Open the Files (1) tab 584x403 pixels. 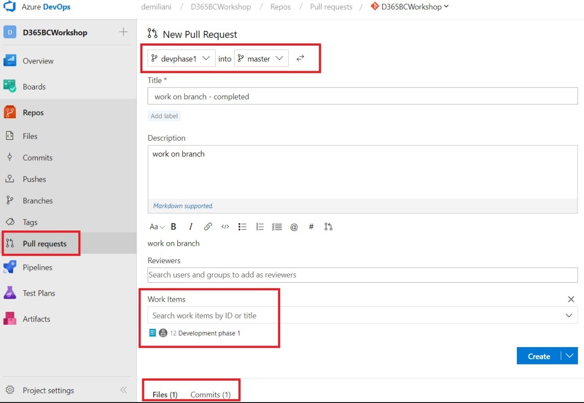tap(163, 394)
